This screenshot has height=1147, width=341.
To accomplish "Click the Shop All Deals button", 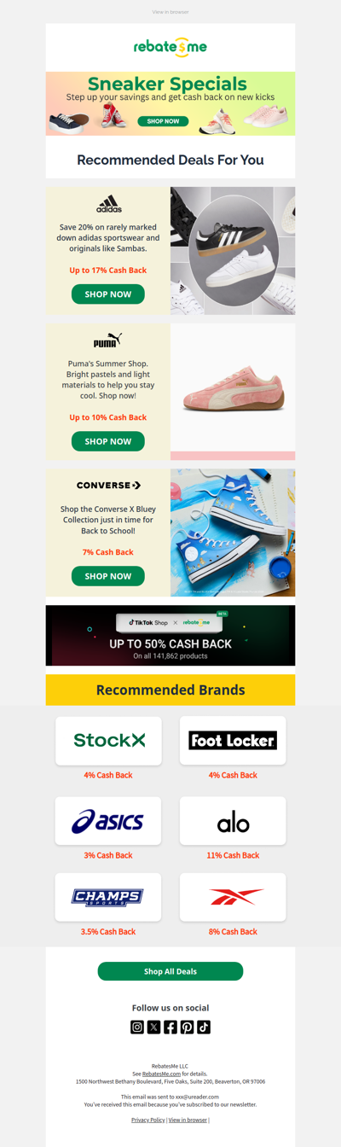I will pos(170,971).
